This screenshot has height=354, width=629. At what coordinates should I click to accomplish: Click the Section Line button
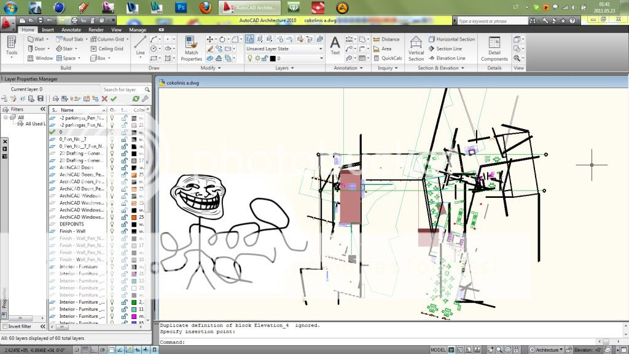(x=445, y=49)
